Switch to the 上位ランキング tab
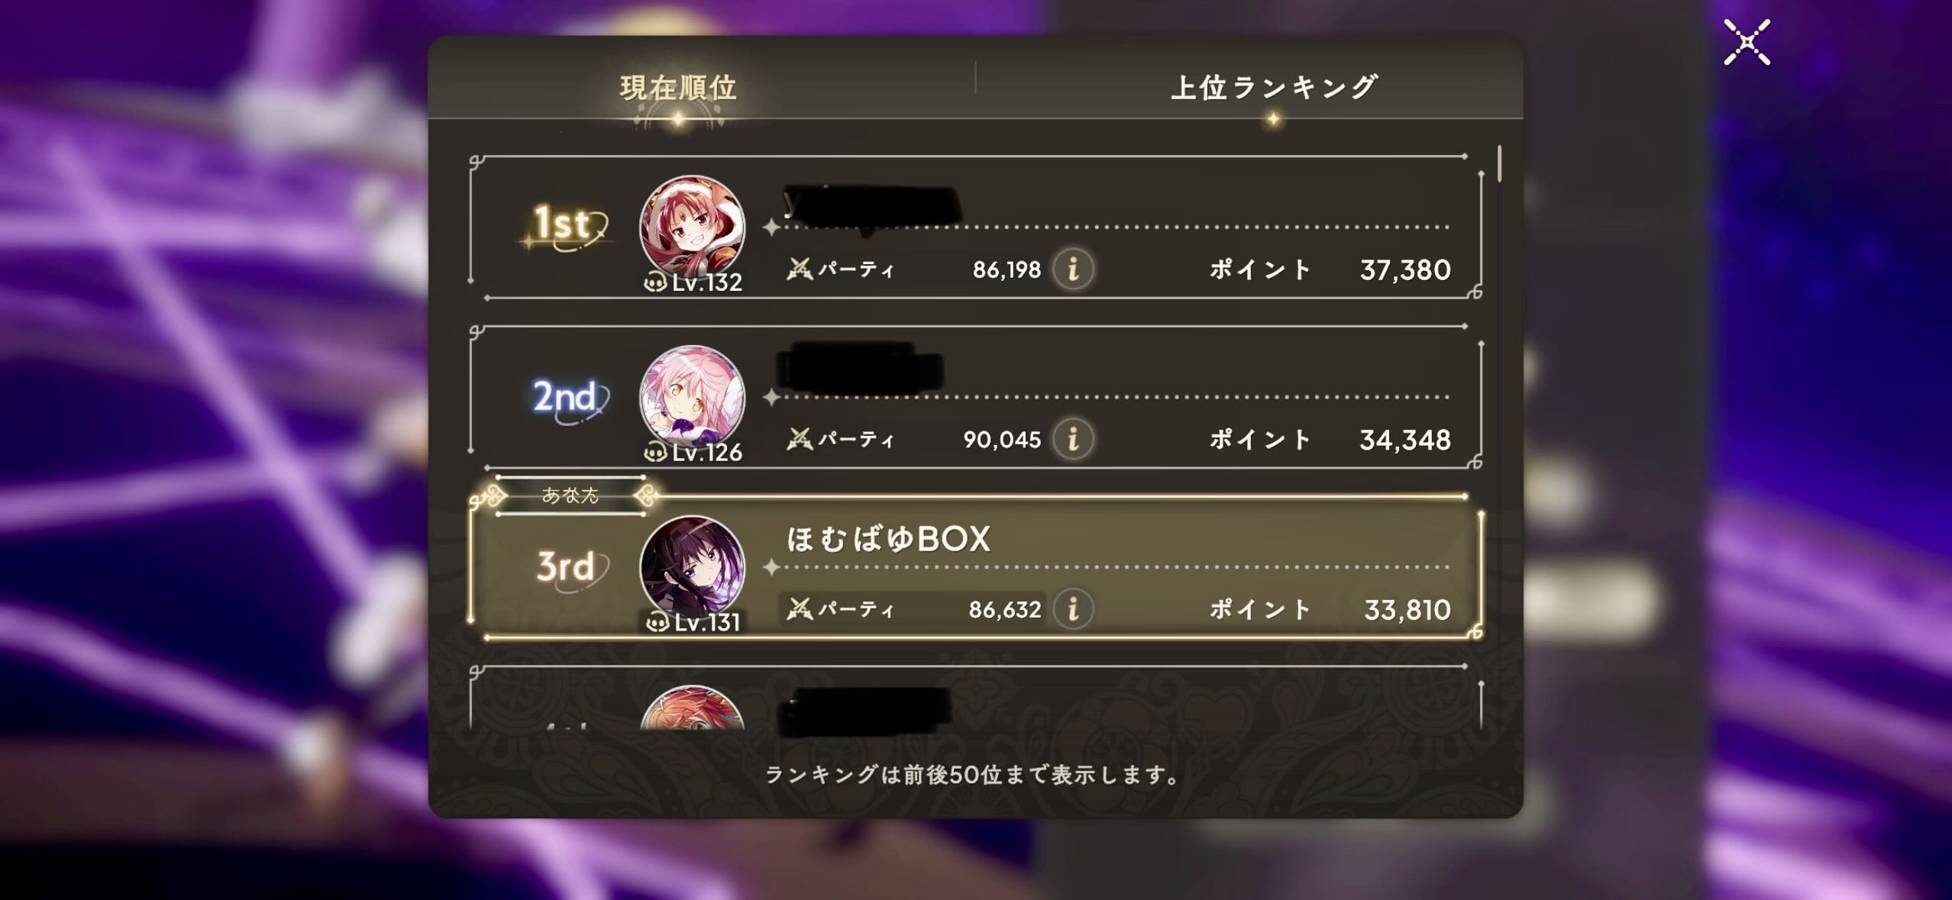The height and width of the screenshot is (900, 1952). click(x=1273, y=87)
